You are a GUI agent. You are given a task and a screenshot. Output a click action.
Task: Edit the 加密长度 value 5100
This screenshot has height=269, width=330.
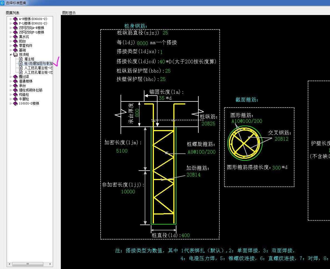[x=122, y=151]
